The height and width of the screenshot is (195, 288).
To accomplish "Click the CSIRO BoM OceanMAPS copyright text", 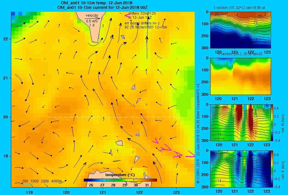I will click(198, 134).
